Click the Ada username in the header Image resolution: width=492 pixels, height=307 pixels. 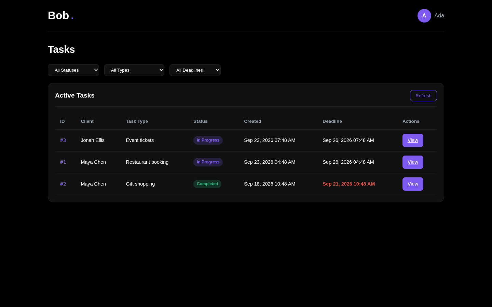click(439, 16)
